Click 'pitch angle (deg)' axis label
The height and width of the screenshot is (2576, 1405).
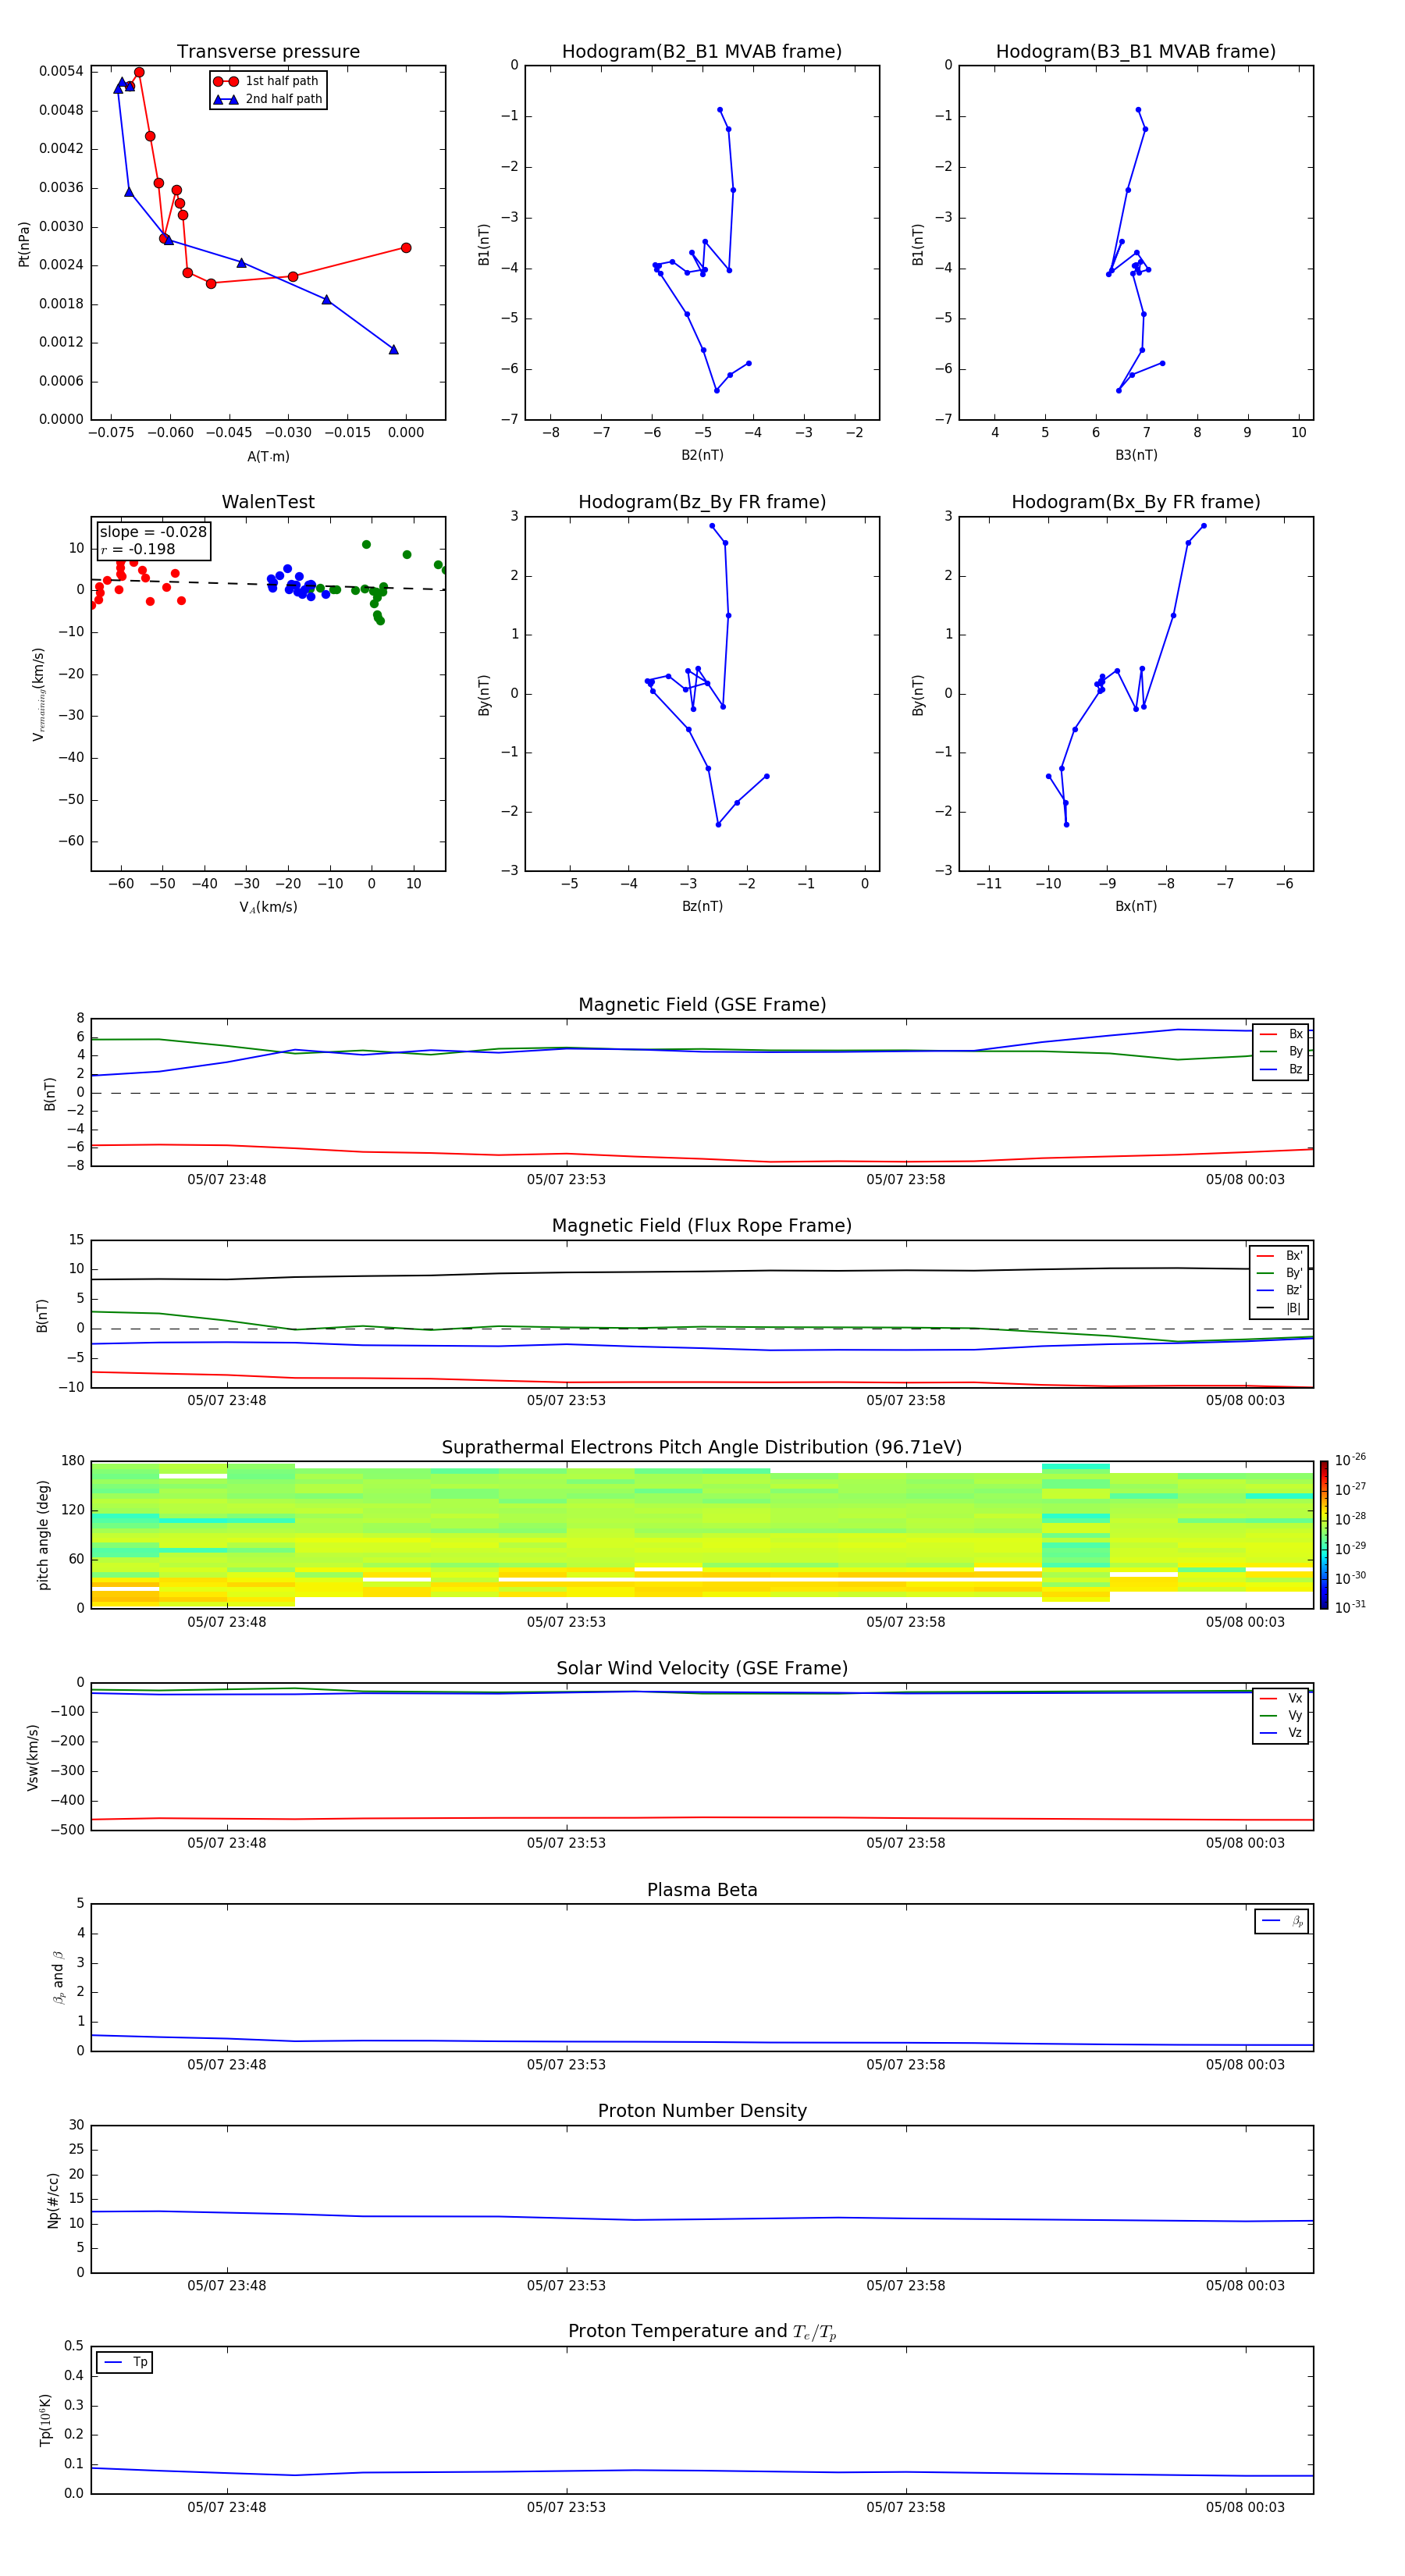43,1535
